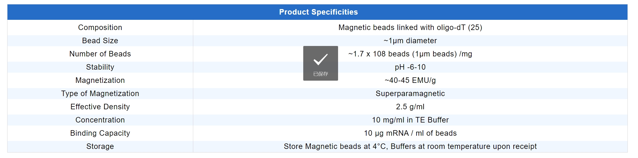Click the 已保存 label under the checkmark
638x158 pixels.
point(320,74)
